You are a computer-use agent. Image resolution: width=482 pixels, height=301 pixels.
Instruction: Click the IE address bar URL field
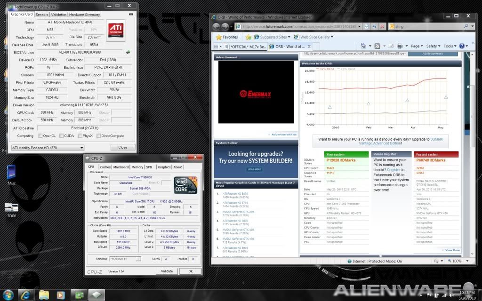click(x=299, y=26)
